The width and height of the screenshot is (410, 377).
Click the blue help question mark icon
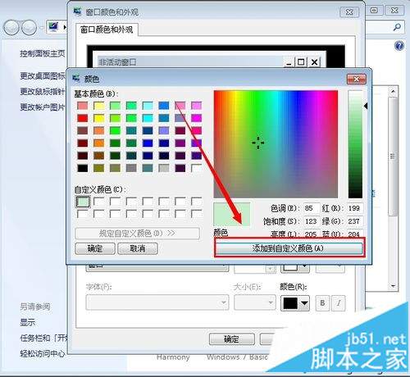pos(399,46)
